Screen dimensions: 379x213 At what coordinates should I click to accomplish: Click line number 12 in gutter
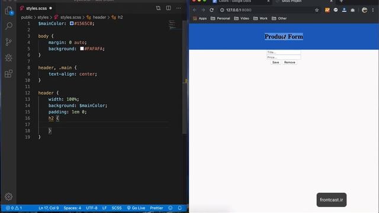click(27, 93)
